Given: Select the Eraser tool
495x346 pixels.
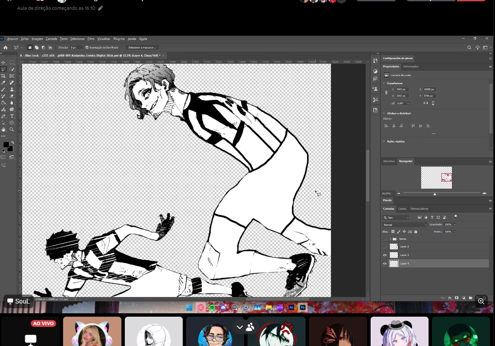Looking at the screenshot, I should tap(12, 96).
